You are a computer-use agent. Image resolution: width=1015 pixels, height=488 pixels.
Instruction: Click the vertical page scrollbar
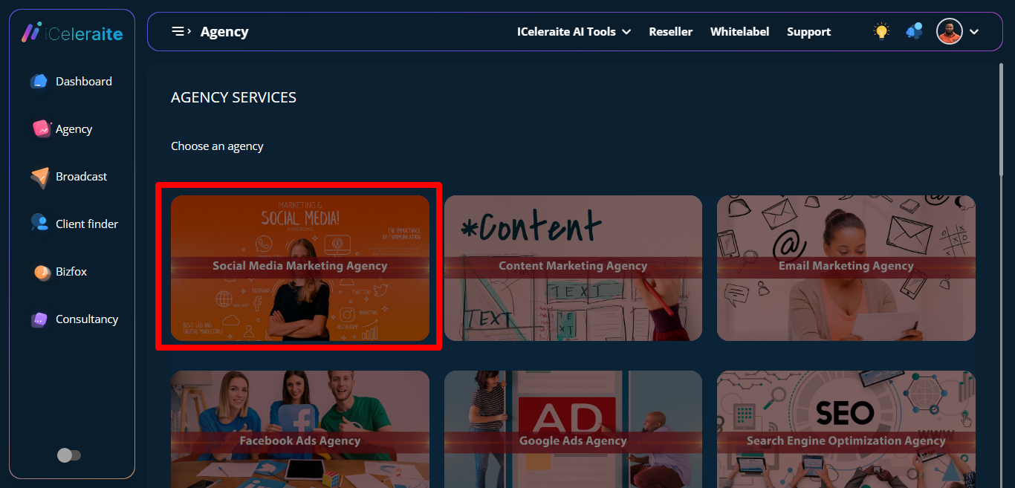[x=1001, y=119]
